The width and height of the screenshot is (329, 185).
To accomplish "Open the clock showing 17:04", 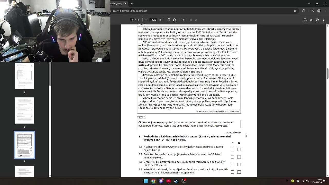I will point(317,181).
